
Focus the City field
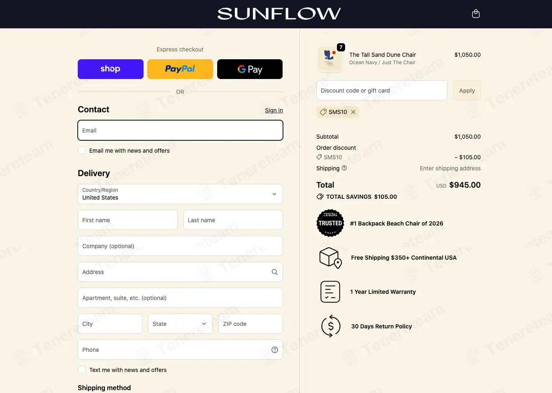pyautogui.click(x=110, y=324)
